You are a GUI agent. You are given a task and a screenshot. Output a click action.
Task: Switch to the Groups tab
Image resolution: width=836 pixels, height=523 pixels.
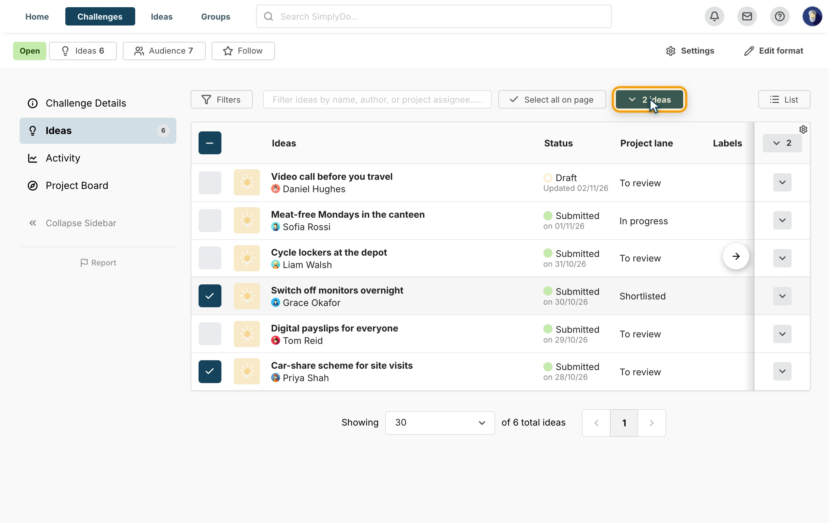(216, 16)
